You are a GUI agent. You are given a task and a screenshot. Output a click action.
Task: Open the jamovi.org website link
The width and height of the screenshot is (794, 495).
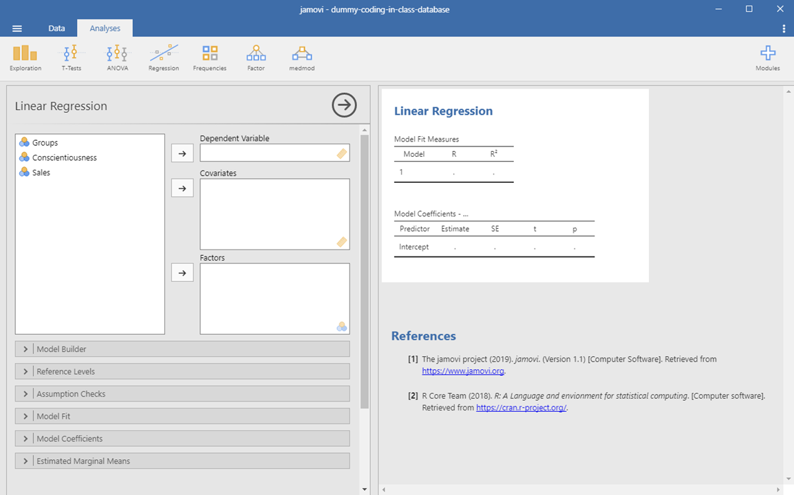point(463,371)
